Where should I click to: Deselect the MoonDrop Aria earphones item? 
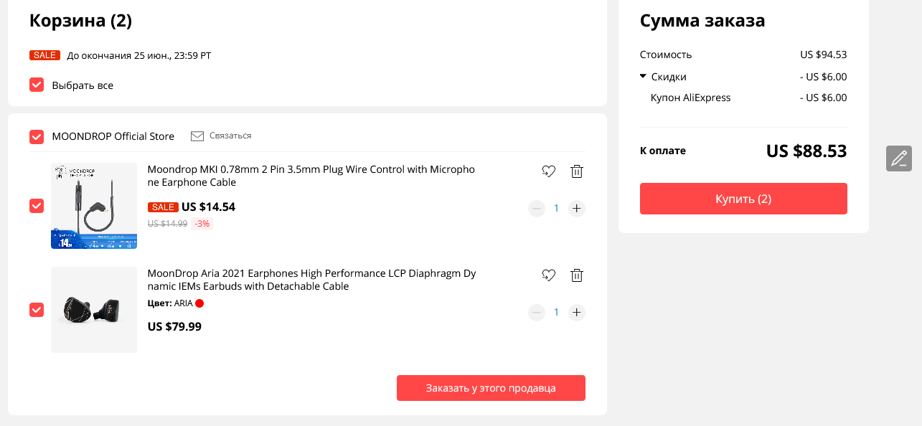(37, 310)
